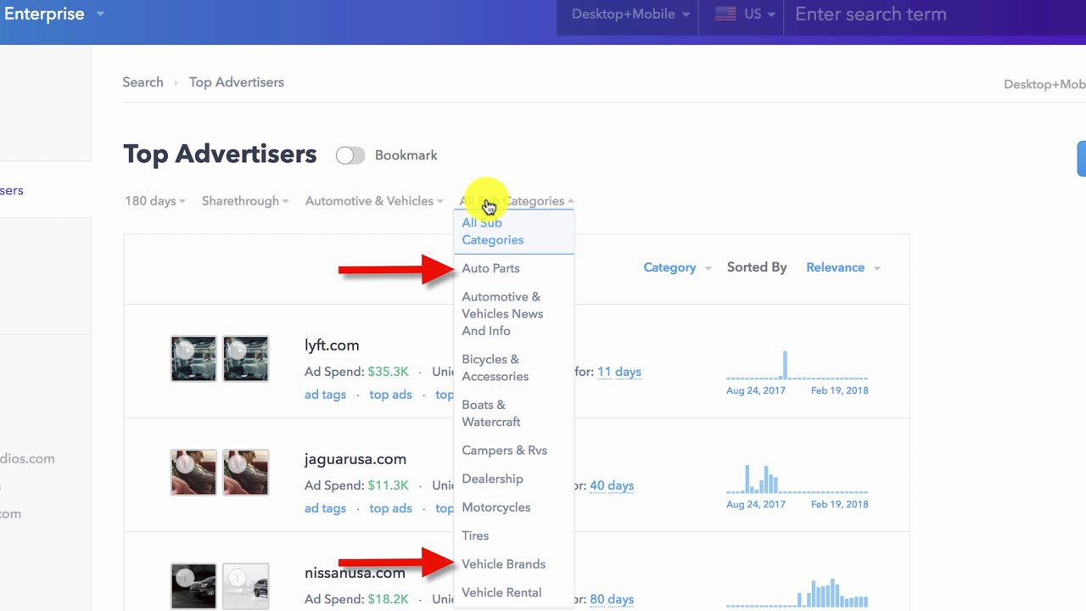This screenshot has height=611, width=1086.
Task: Open the Desktop+Mobile device dropdown
Action: pyautogui.click(x=630, y=14)
